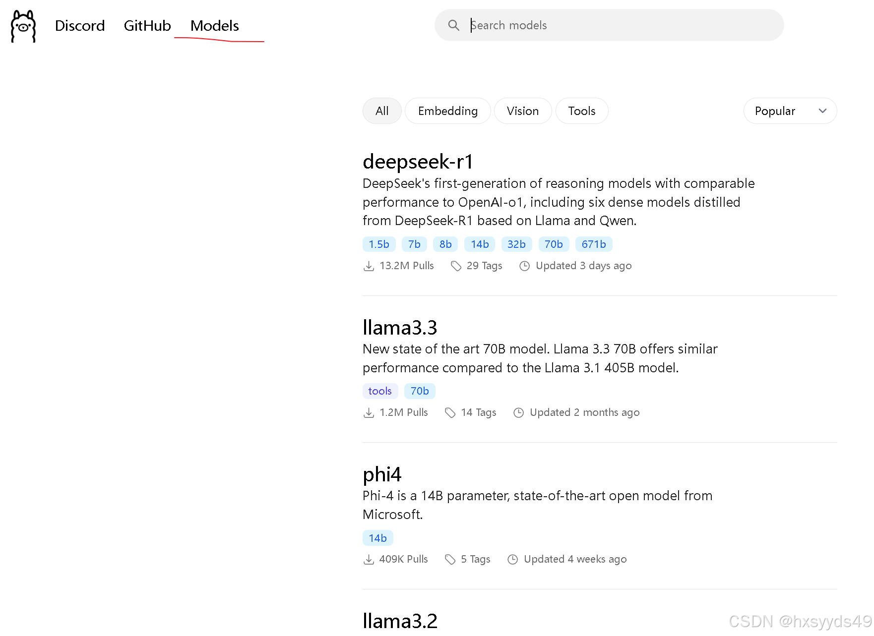Select the 7b size tag of deepseek-r1

[414, 244]
